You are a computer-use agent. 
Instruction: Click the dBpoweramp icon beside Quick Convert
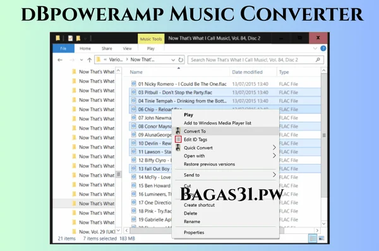(178, 148)
